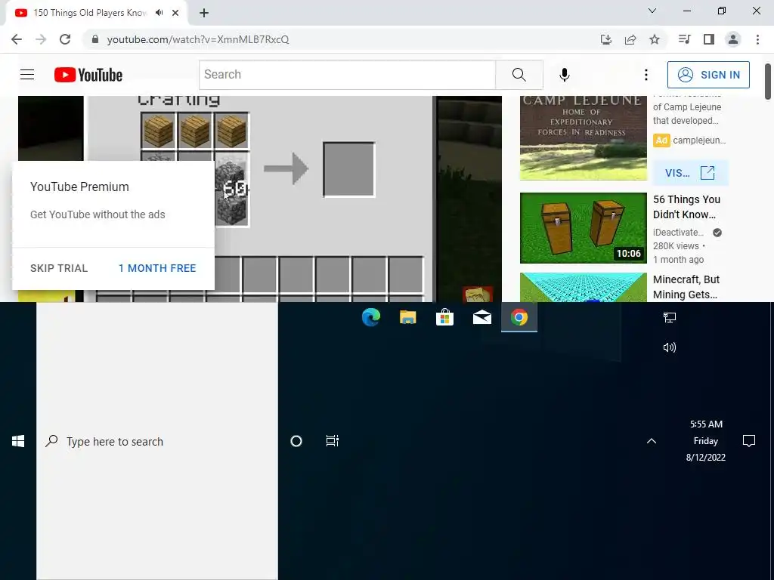Expand hidden system tray icons chevron
The height and width of the screenshot is (580, 774).
[x=652, y=441]
